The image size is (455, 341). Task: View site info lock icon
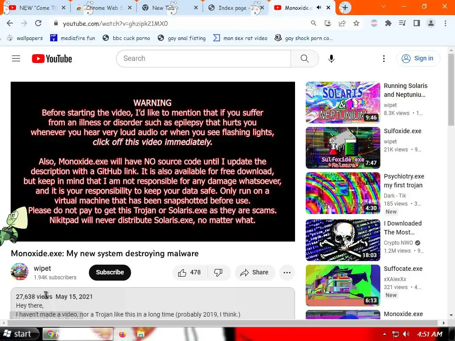(x=56, y=24)
